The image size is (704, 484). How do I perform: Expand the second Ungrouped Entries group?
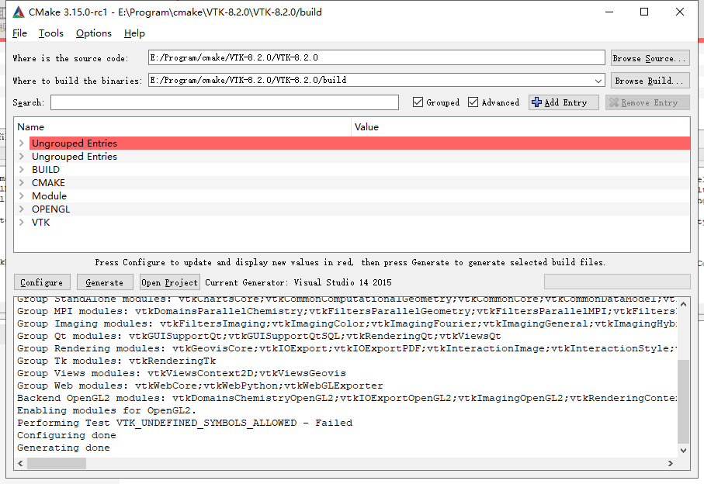(21, 156)
